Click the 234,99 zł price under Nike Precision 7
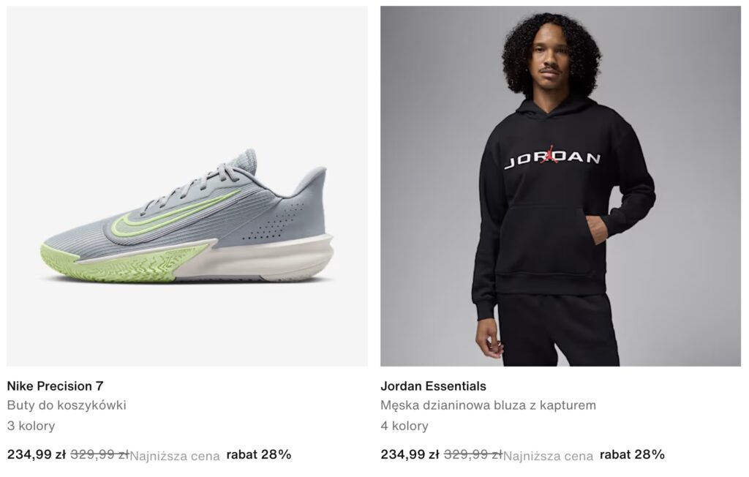 (37, 454)
